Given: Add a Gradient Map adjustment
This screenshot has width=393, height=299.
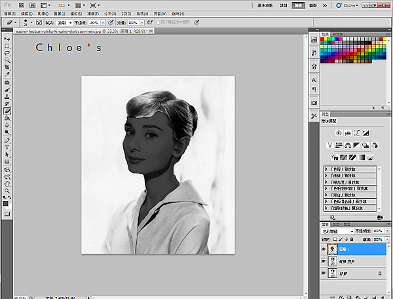Looking at the screenshot, I should 362,158.
